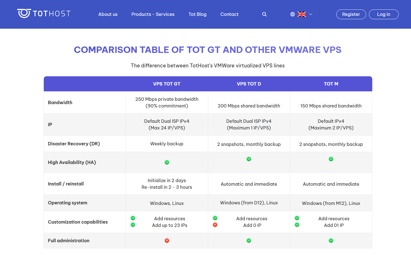
Task: Click the TotHost logo
Action: pos(44,13)
